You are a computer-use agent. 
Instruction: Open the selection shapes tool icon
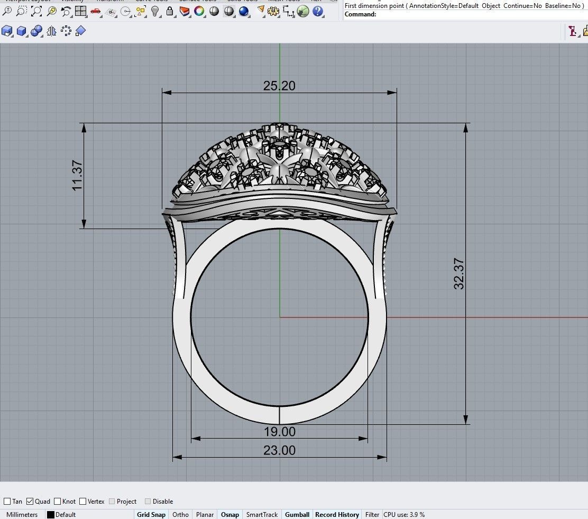click(x=141, y=11)
